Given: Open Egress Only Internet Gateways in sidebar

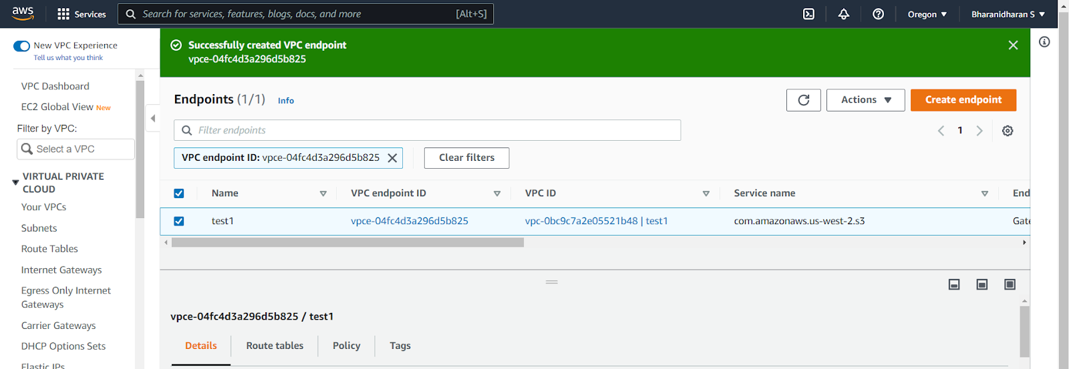Looking at the screenshot, I should (66, 298).
